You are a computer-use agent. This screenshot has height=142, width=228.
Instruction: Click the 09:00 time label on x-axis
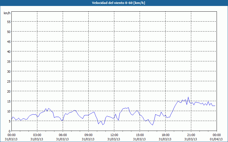pos(88,135)
